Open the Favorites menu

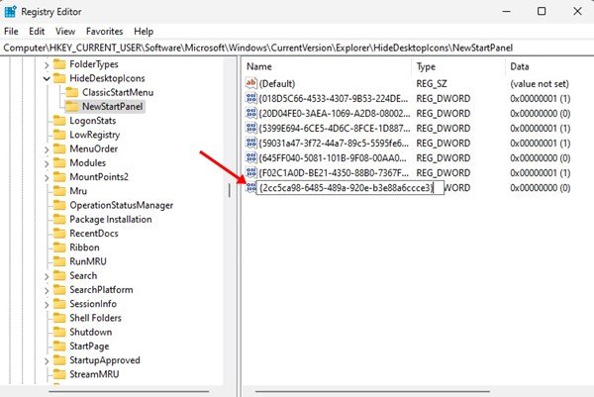[x=105, y=32]
